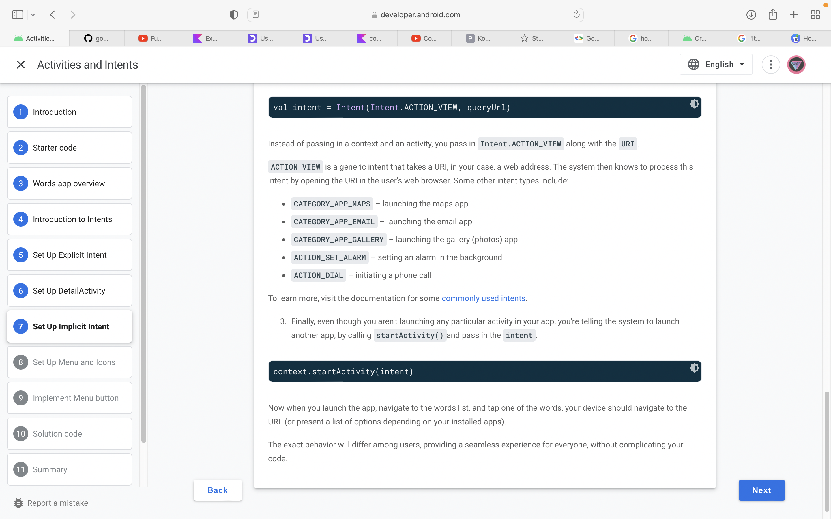
Task: Reload the current page
Action: pyautogui.click(x=576, y=14)
